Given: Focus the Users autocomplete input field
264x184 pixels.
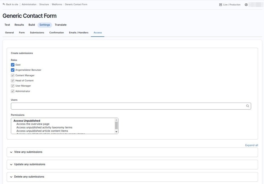Looking at the screenshot, I should coord(128,106).
